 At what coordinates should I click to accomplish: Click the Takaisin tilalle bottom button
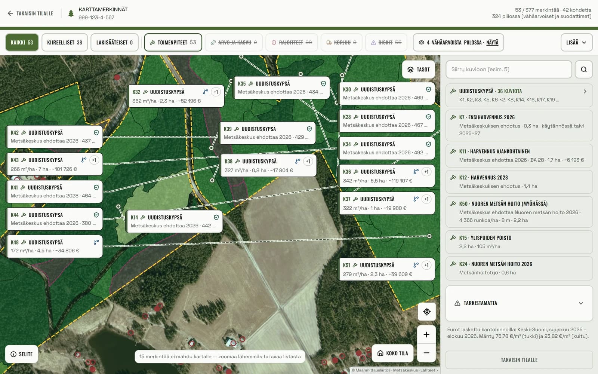(x=519, y=360)
